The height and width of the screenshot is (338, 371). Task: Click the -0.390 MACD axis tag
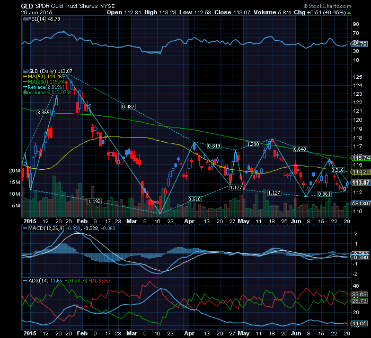(x=360, y=257)
